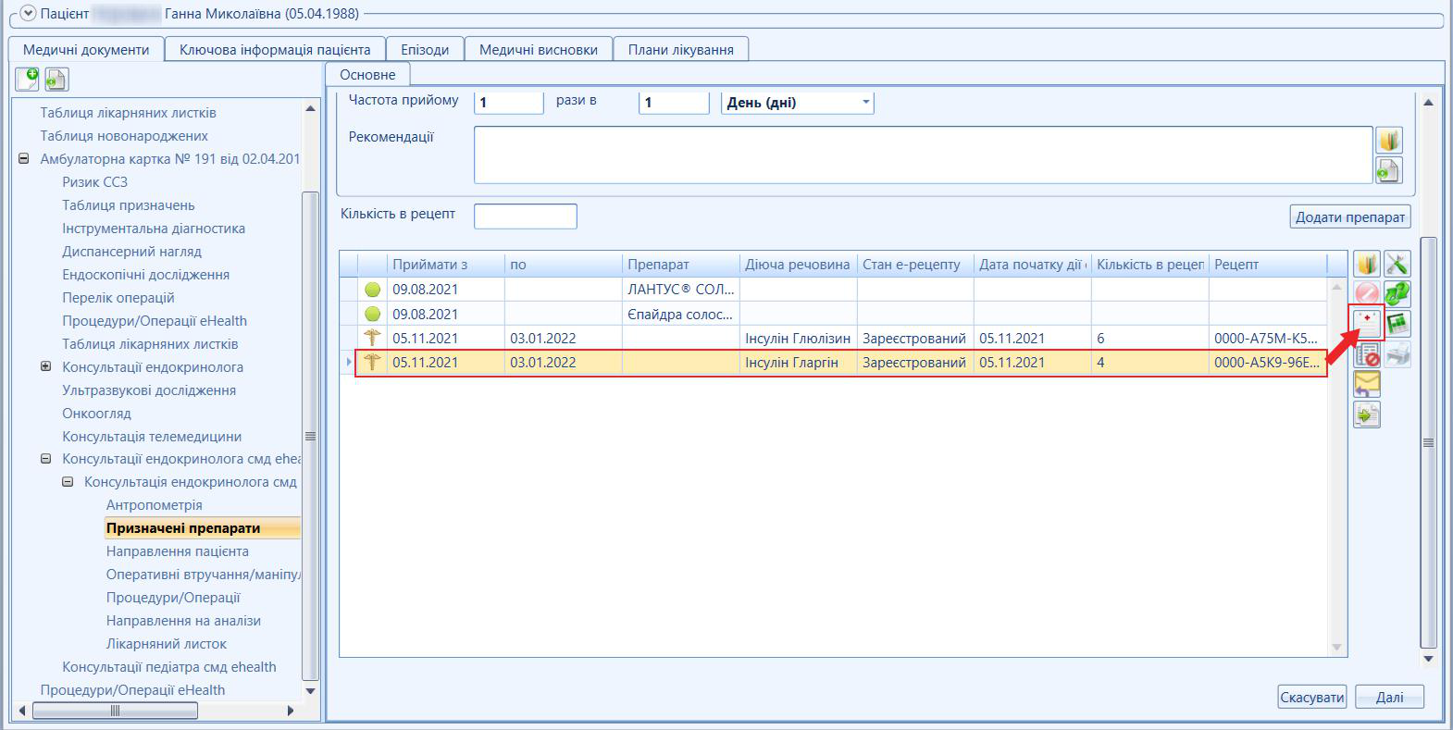Click the document list with prohibition sign icon
1453x730 pixels.
(x=1367, y=353)
